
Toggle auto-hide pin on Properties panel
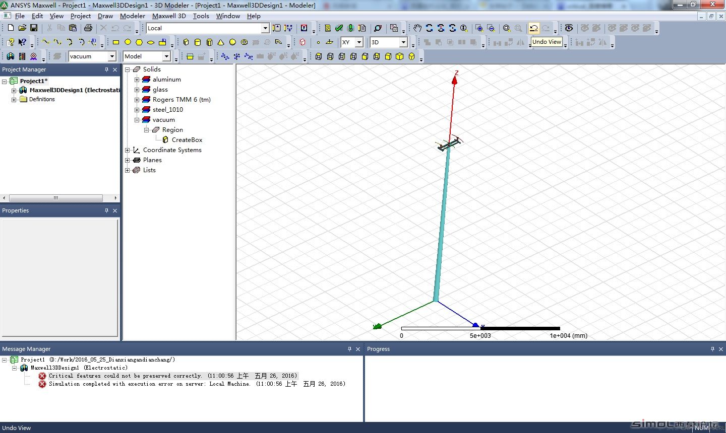[106, 210]
